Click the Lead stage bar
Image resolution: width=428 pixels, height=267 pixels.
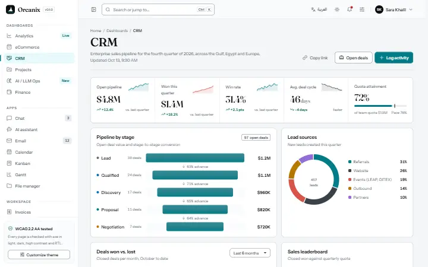point(195,158)
